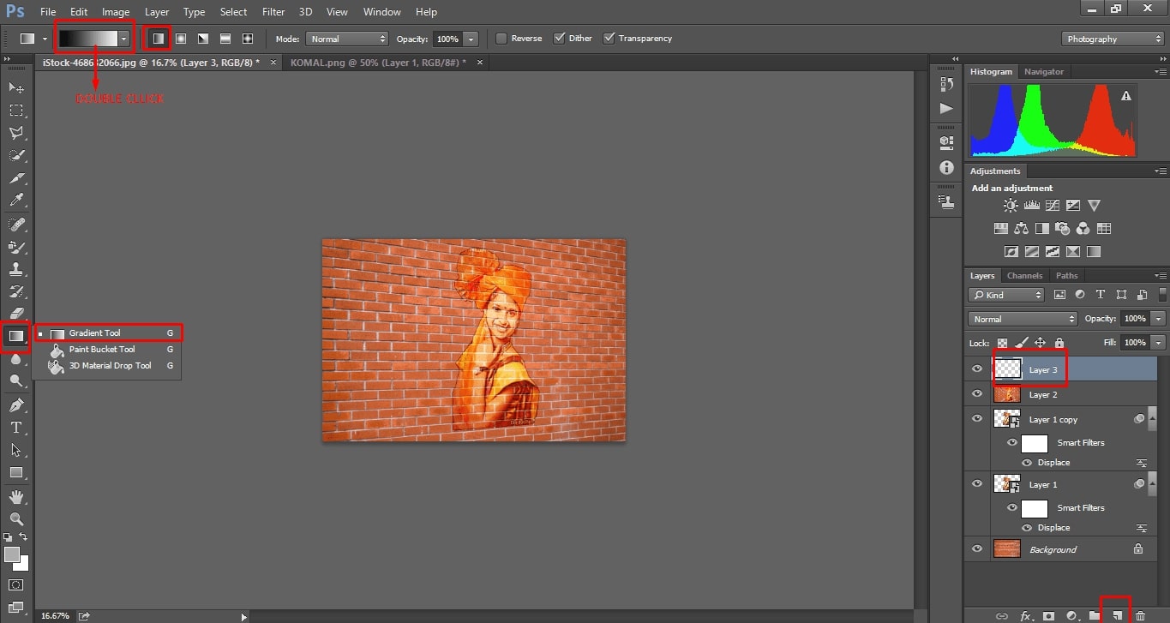
Task: Pick the Eyedropper tool
Action: tap(16, 201)
